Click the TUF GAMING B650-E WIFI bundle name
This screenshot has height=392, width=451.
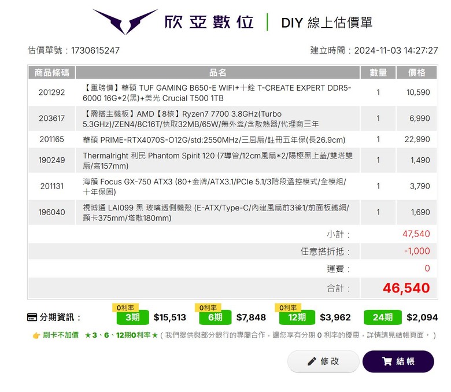pyautogui.click(x=217, y=93)
